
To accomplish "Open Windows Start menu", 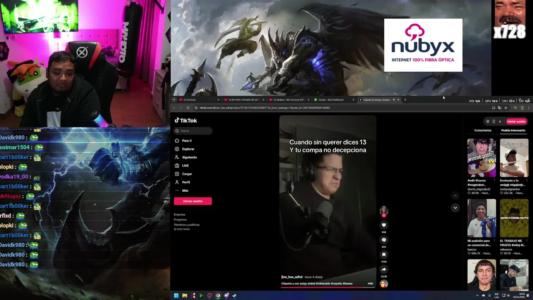I will tap(176, 296).
